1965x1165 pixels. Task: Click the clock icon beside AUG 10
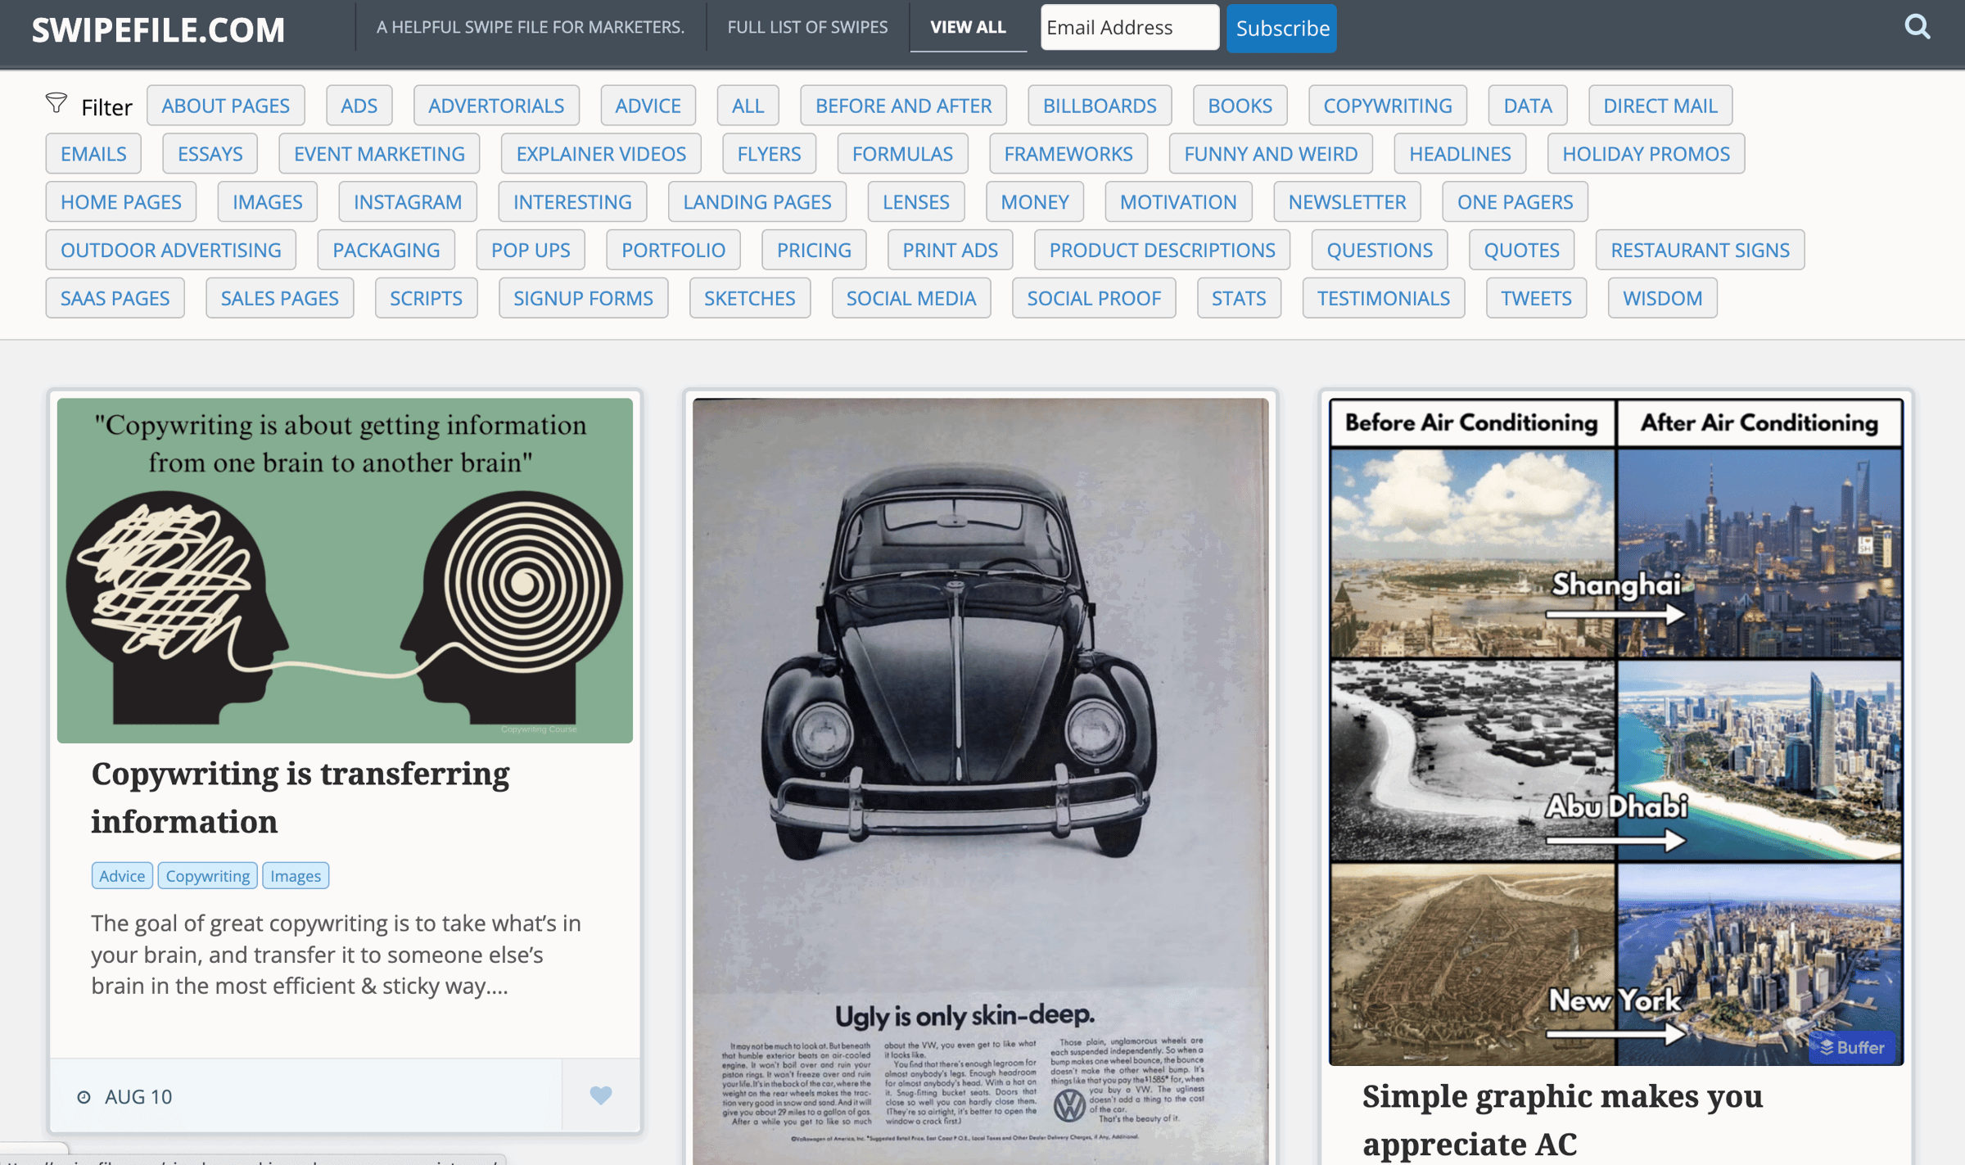(x=84, y=1096)
